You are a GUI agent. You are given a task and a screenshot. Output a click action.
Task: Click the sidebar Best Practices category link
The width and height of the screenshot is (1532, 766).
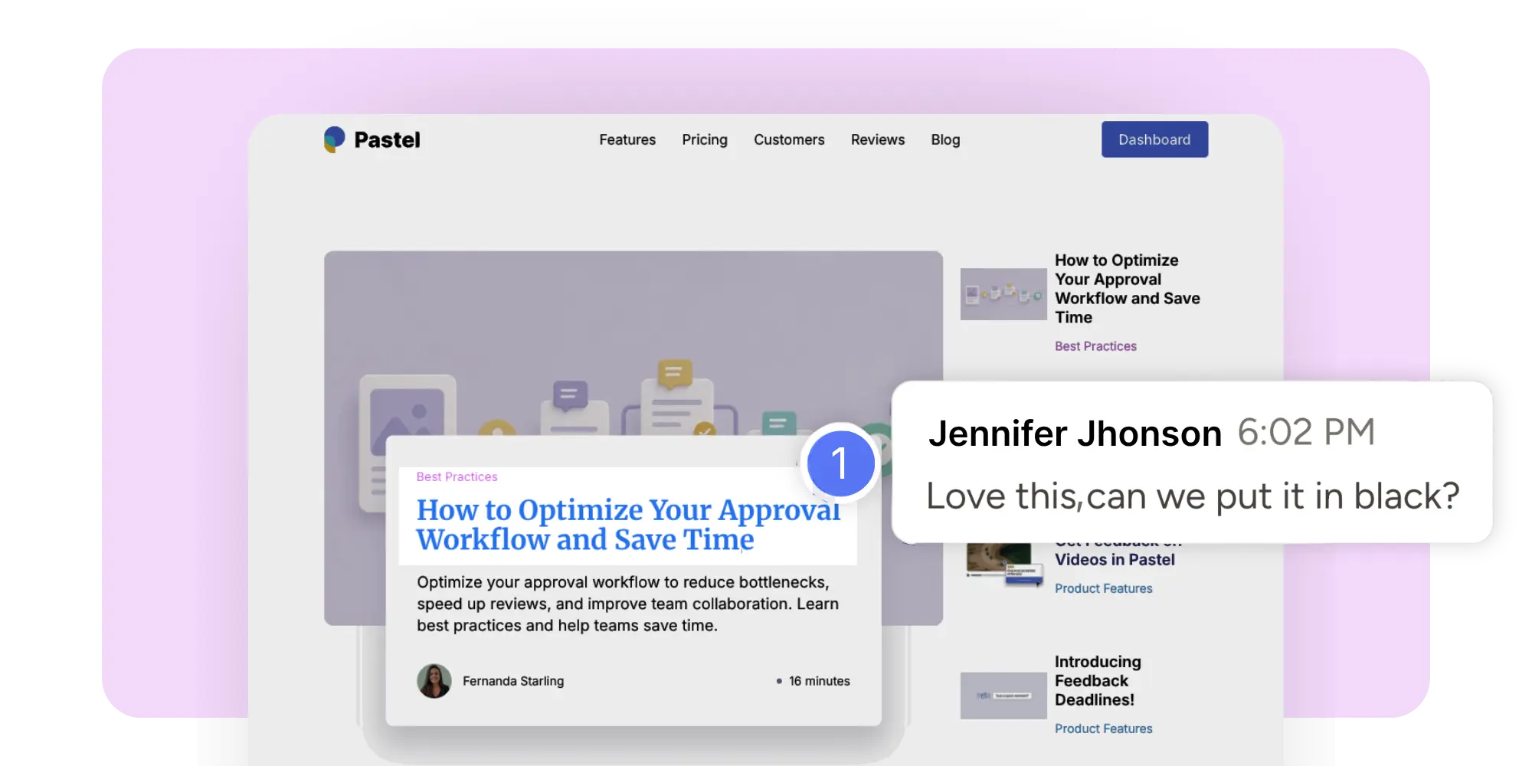[x=1095, y=346]
